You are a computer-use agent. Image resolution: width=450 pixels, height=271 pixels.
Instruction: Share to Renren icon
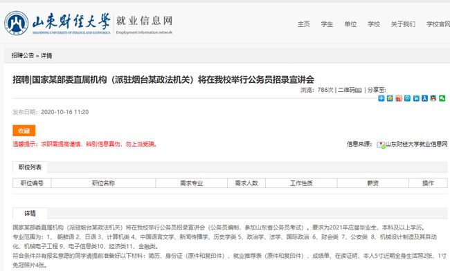(425, 98)
